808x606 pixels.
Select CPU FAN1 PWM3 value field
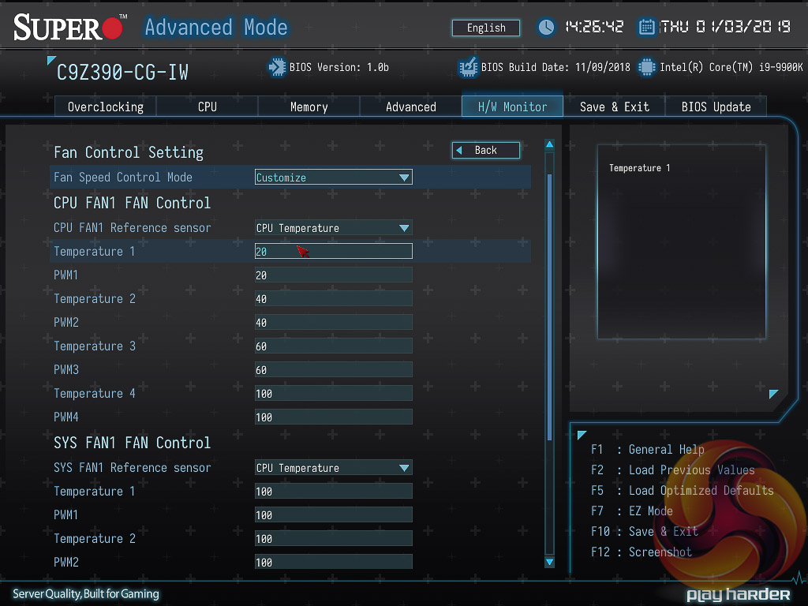(334, 370)
